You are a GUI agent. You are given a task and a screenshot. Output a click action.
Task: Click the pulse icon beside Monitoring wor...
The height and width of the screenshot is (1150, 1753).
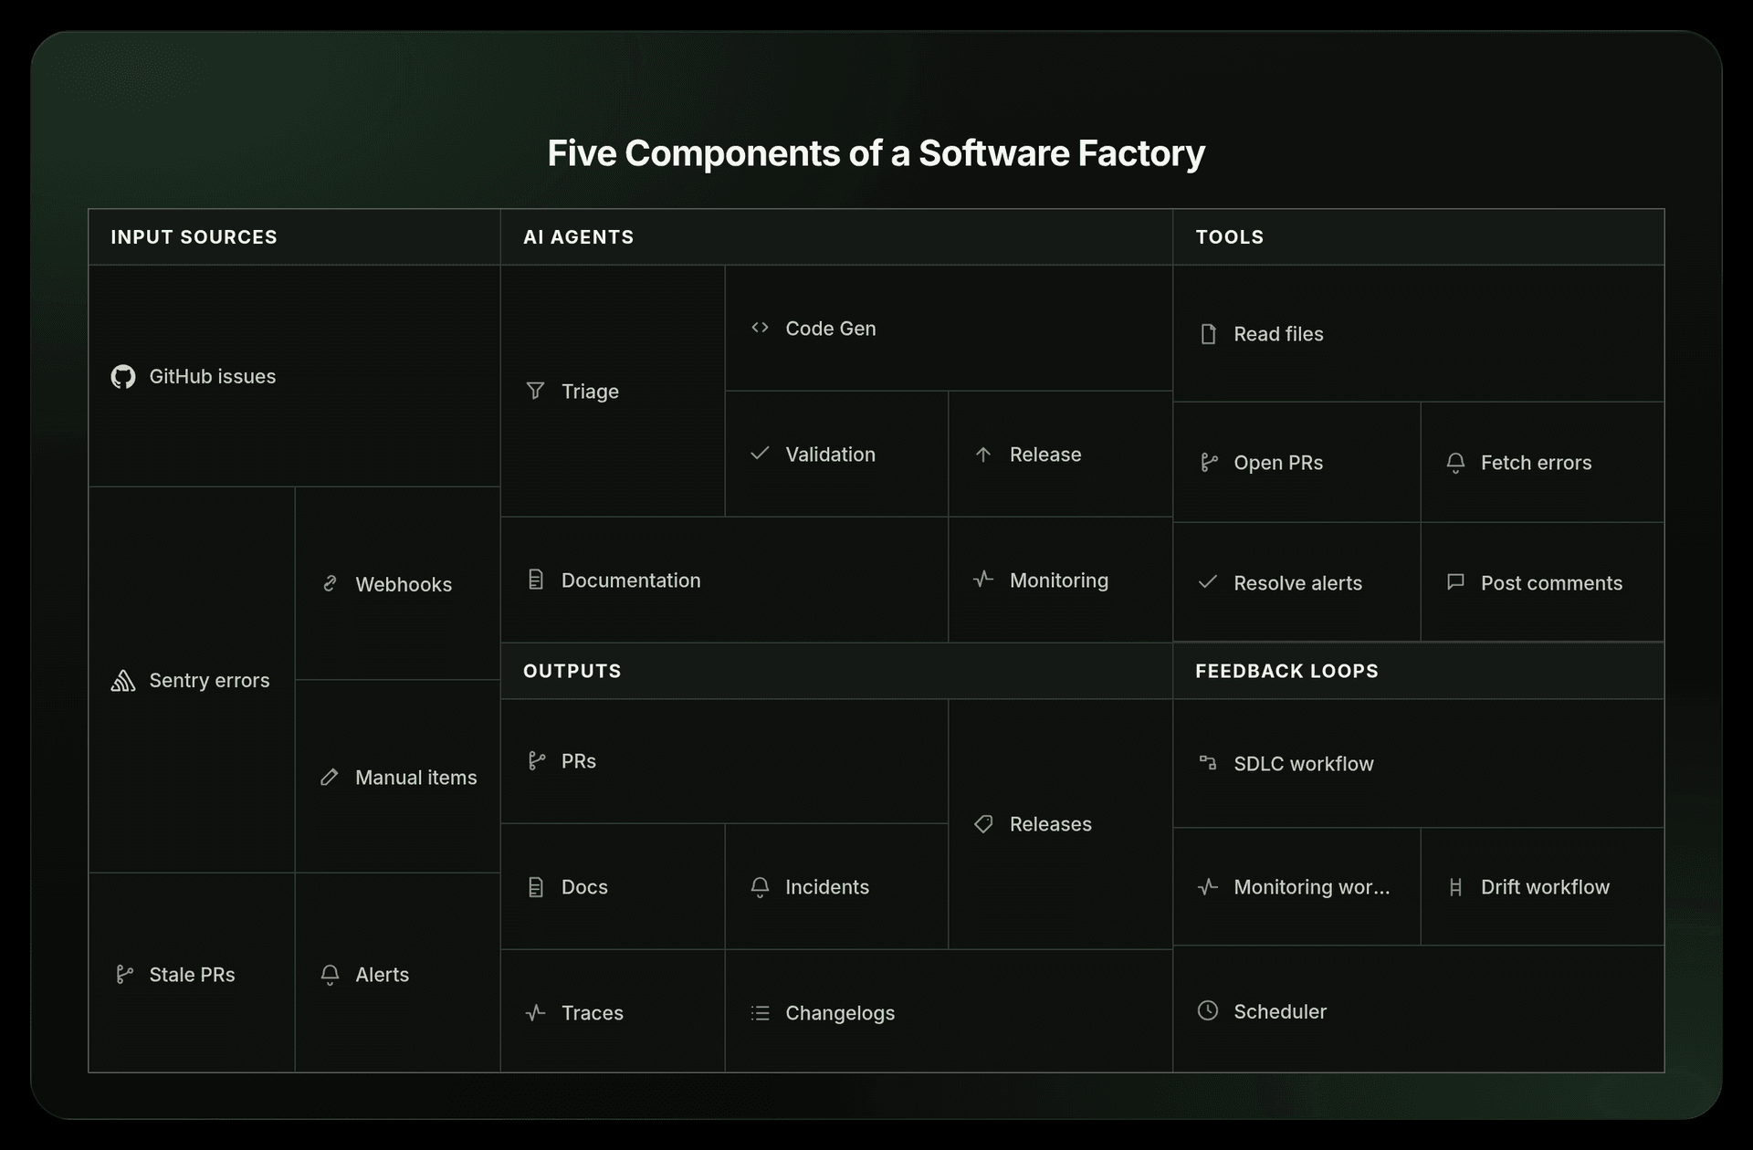pyautogui.click(x=1208, y=886)
